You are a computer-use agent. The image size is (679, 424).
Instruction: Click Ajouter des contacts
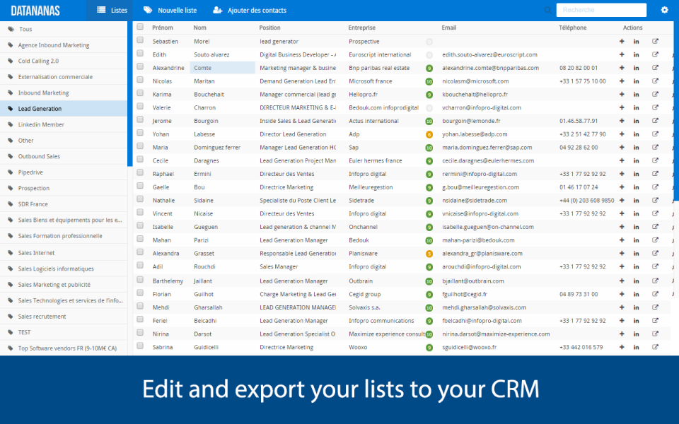(247, 10)
